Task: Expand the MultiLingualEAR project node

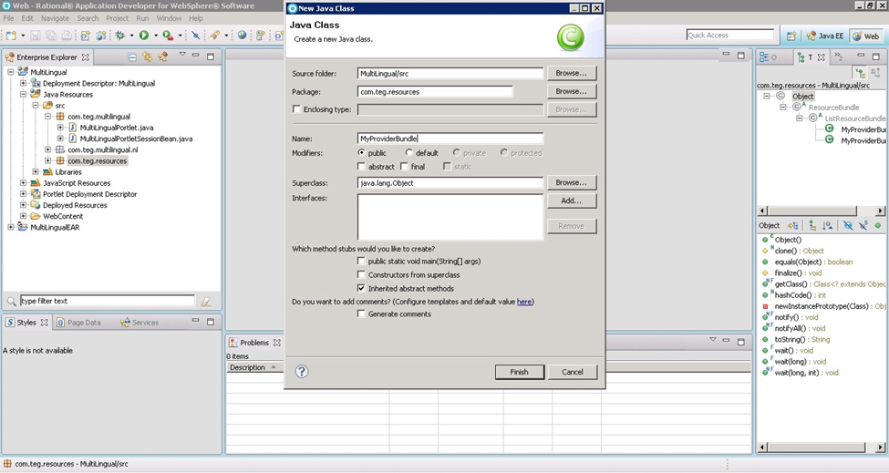Action: 11,228
